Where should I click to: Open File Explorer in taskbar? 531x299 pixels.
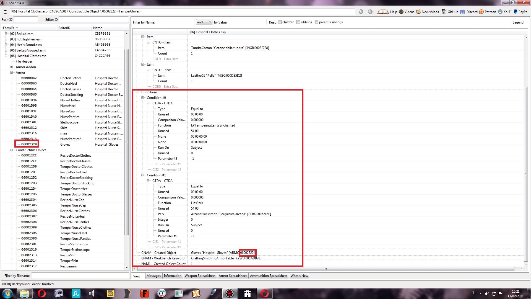coord(25,293)
